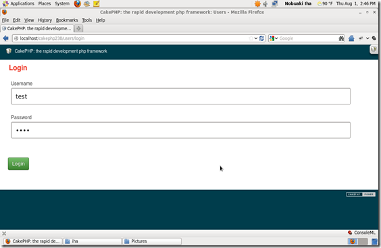The image size is (381, 248).
Task: Bookmark this page with the star icon
Action: coord(251,38)
